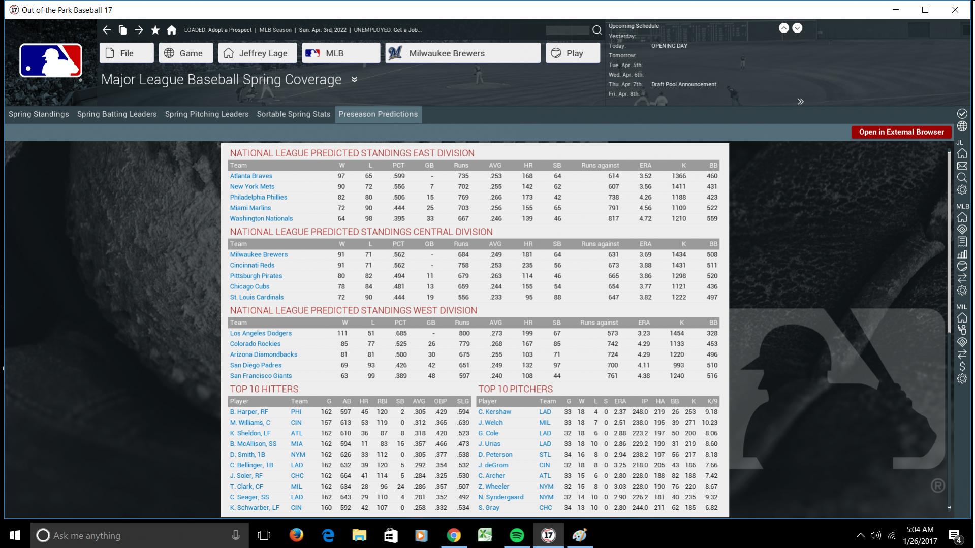
Task: Open MLB home icon in sidebar
Action: click(962, 217)
